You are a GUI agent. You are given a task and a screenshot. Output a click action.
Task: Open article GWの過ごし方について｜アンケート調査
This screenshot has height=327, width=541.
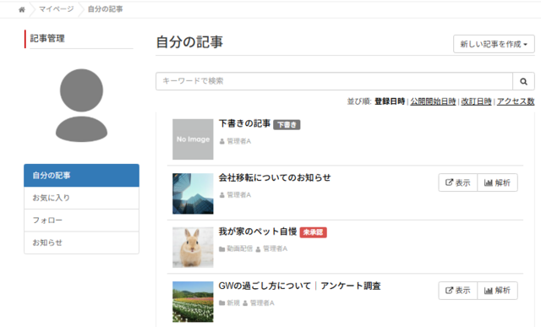[x=299, y=286]
